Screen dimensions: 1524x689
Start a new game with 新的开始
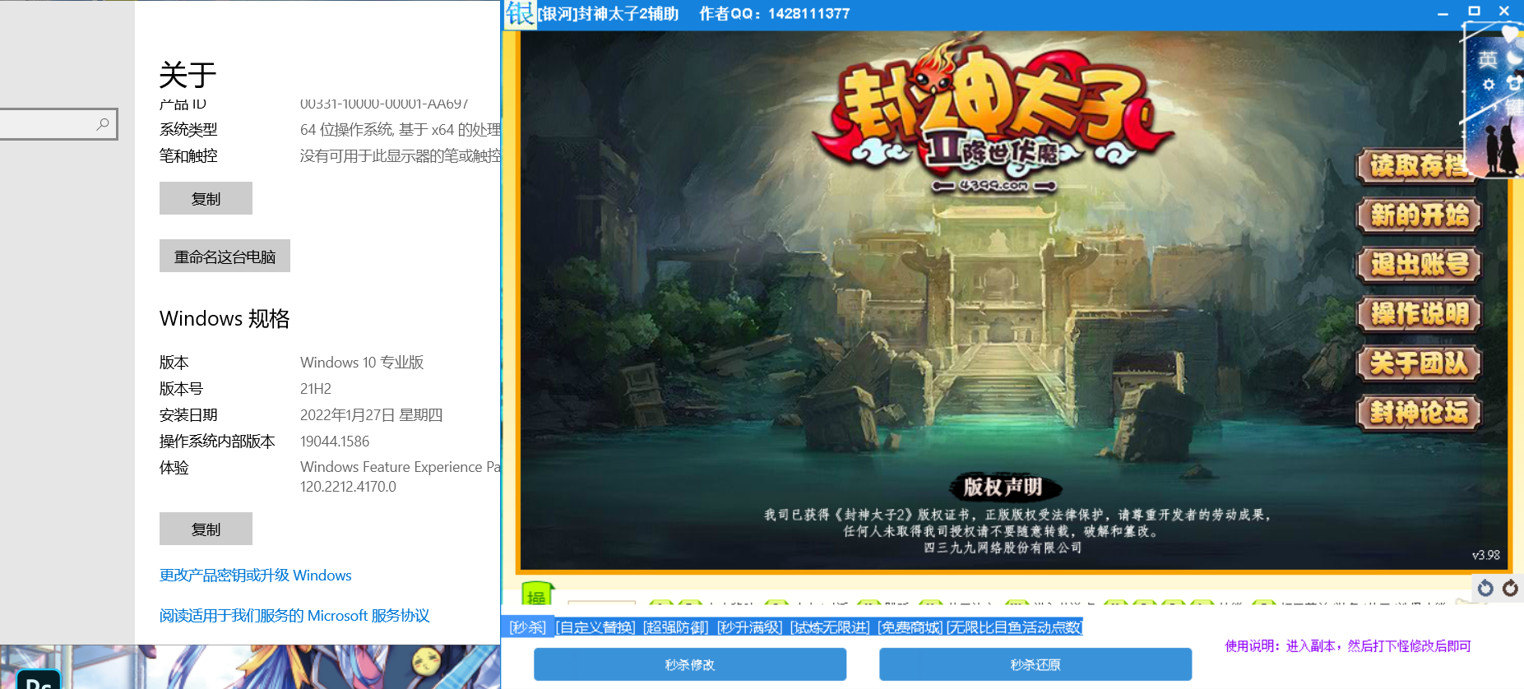click(x=1419, y=215)
